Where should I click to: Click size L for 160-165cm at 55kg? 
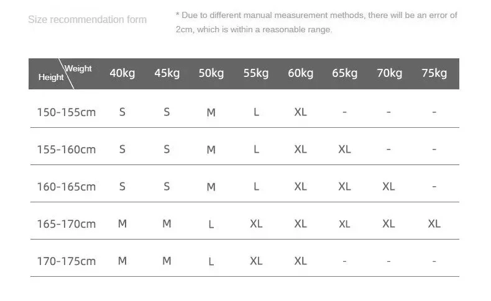tap(256, 187)
